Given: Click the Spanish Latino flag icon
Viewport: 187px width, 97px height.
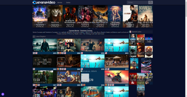Looking at the screenshot, I should 130,32.
